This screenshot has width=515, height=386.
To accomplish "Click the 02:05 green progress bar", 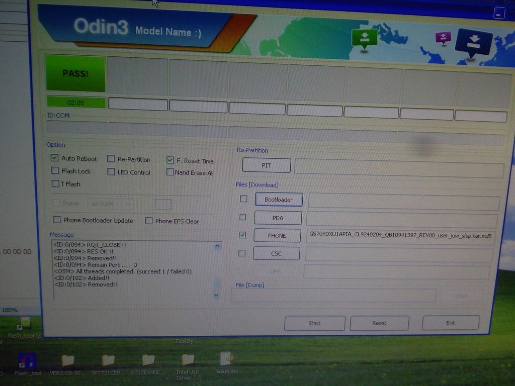I will click(x=76, y=103).
